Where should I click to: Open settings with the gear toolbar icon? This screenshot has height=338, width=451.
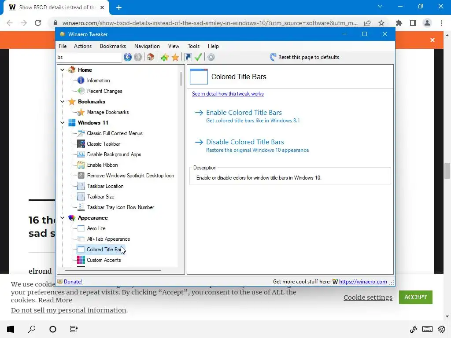[211, 57]
